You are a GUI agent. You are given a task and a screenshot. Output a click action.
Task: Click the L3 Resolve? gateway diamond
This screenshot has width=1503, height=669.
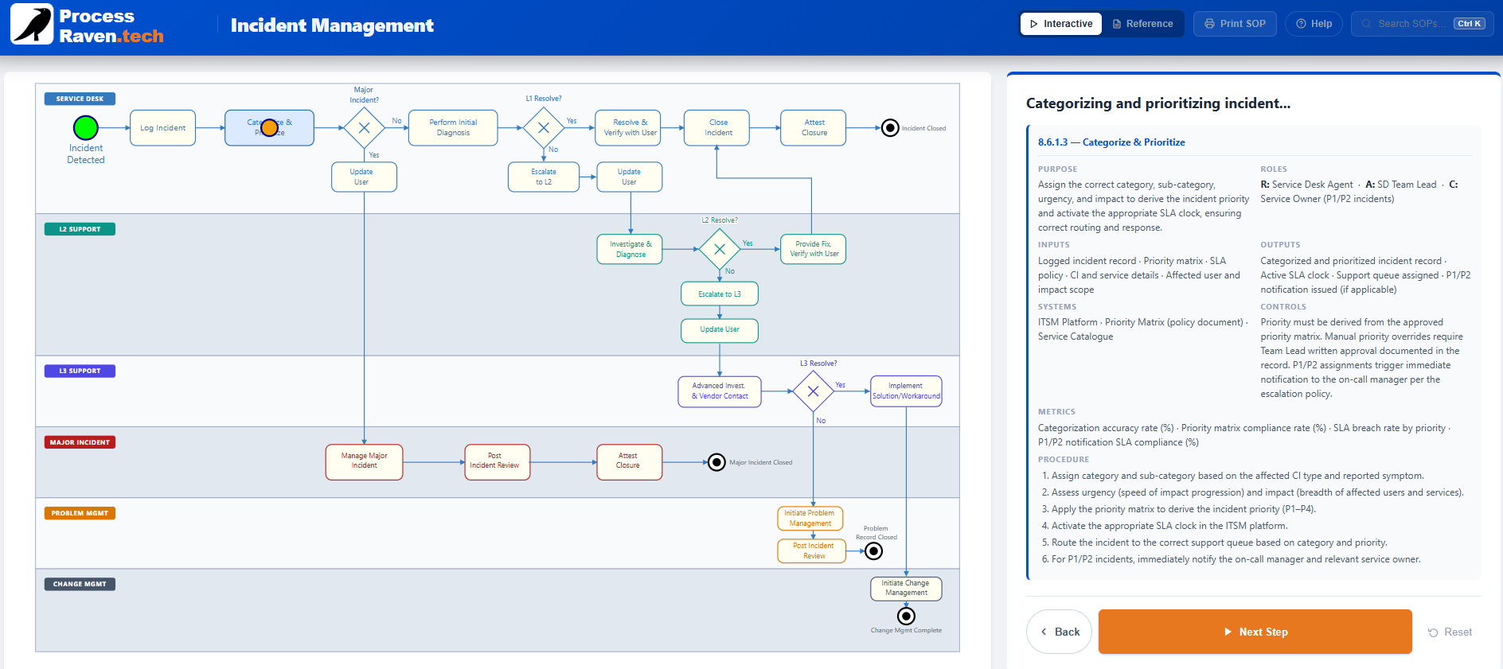(813, 391)
